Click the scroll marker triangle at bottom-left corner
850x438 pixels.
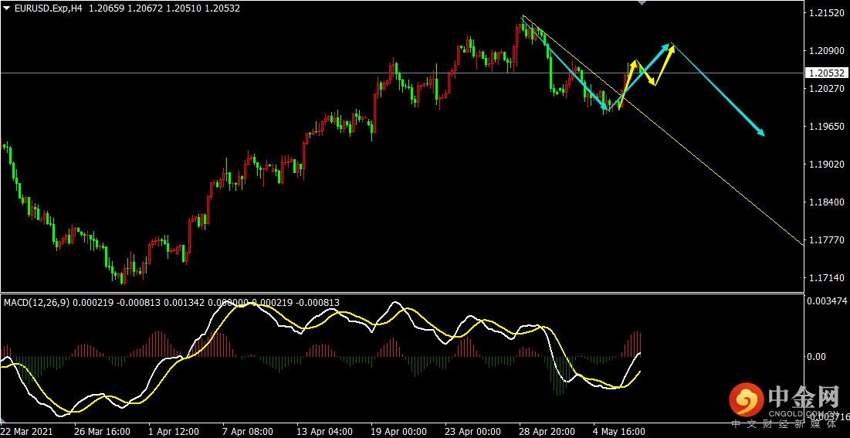pos(3,422)
